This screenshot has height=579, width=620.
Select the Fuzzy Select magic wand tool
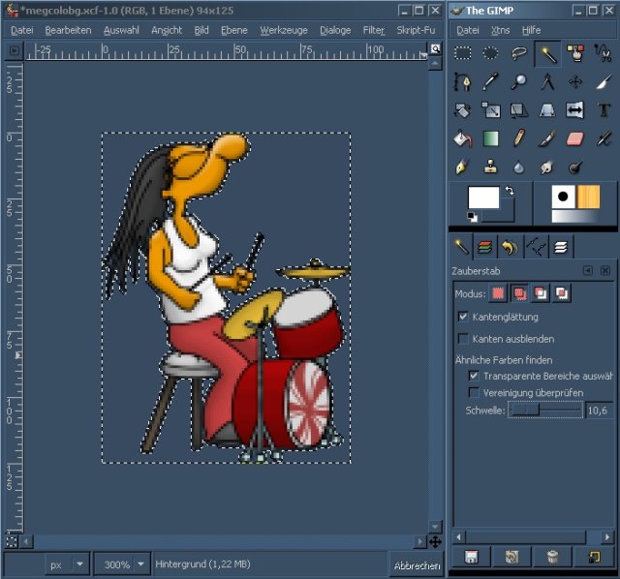[547, 53]
